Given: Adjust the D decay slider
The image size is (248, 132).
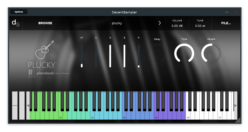Looking at the screenshot, I should pos(110,56).
